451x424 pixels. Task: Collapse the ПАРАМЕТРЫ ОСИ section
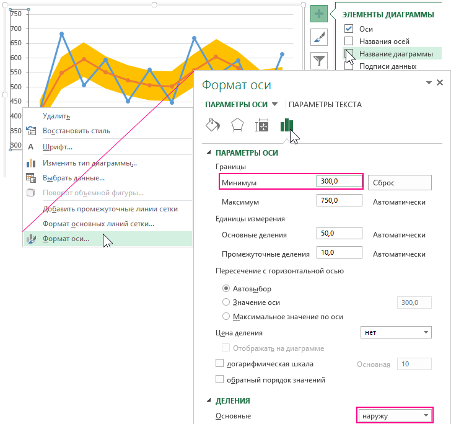[x=208, y=152]
